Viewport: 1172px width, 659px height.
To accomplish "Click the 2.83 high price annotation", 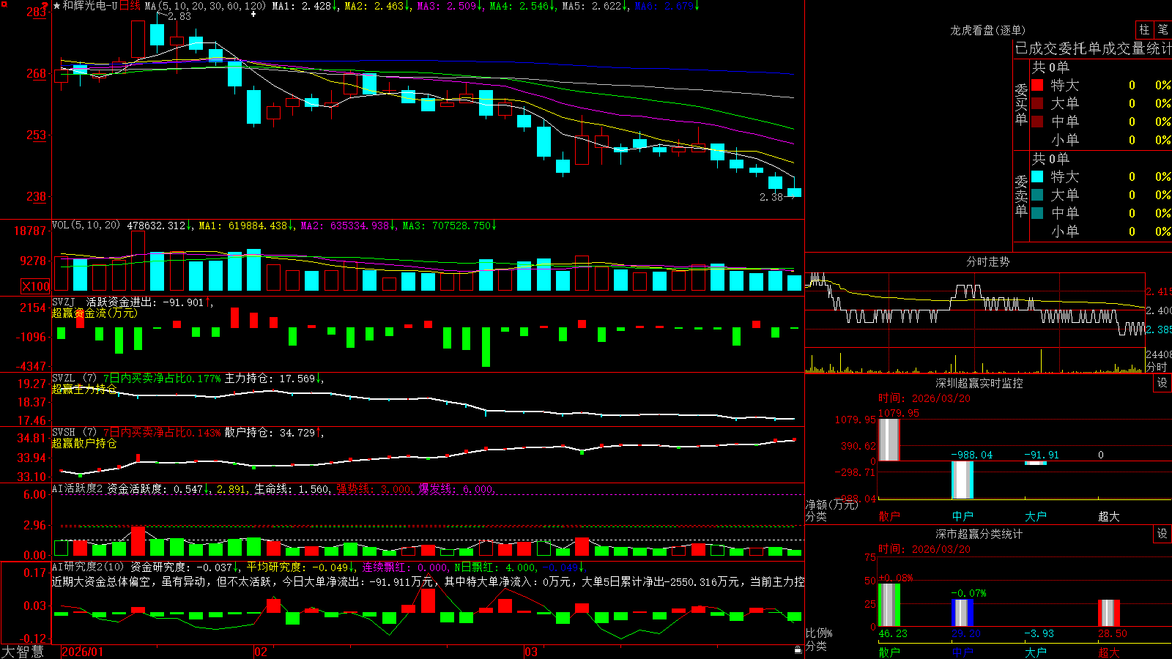I will coord(179,16).
